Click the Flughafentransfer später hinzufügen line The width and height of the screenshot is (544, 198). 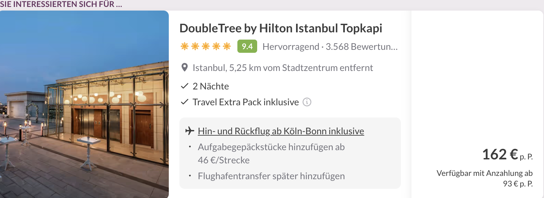pyautogui.click(x=271, y=176)
